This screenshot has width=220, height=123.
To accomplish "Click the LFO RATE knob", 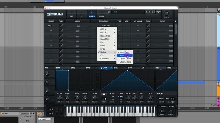I will click(128, 98).
